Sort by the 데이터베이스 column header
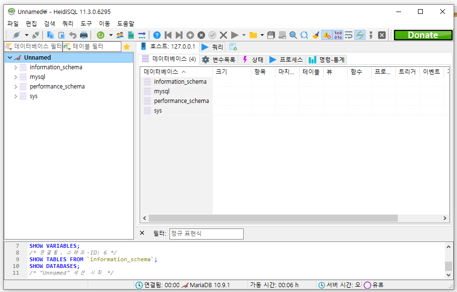Screen dimensions: 457x292 pyautogui.click(x=177, y=72)
